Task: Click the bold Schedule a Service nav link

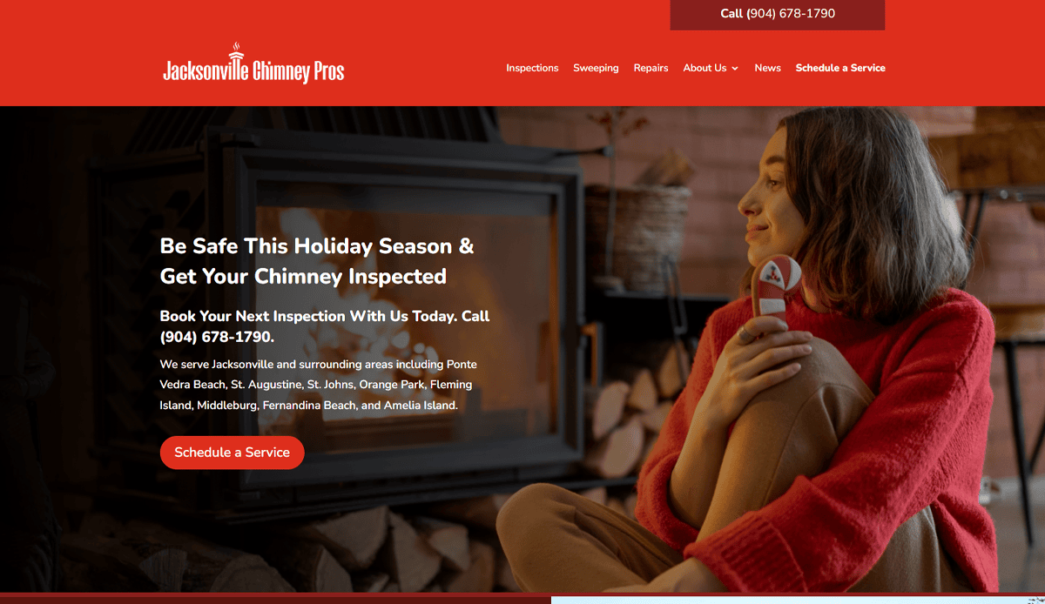Action: (x=840, y=68)
